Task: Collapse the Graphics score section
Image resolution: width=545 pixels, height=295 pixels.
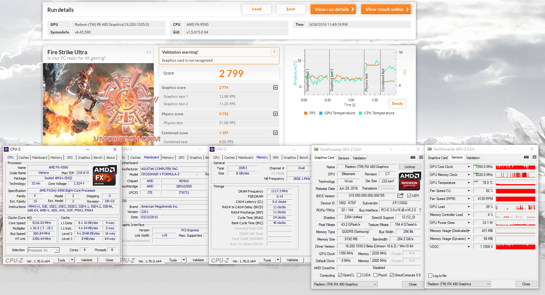Action: tap(275, 87)
